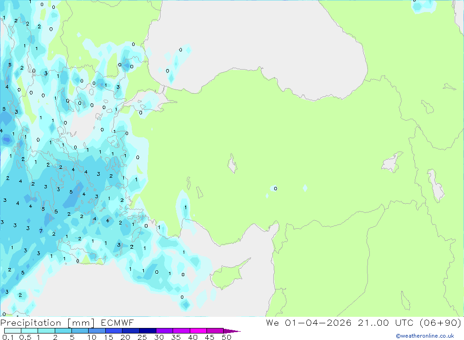Viewport: 464px width, 340px height.
Task: Click the 30–35 mm purple swatch
Action: pos(164,331)
